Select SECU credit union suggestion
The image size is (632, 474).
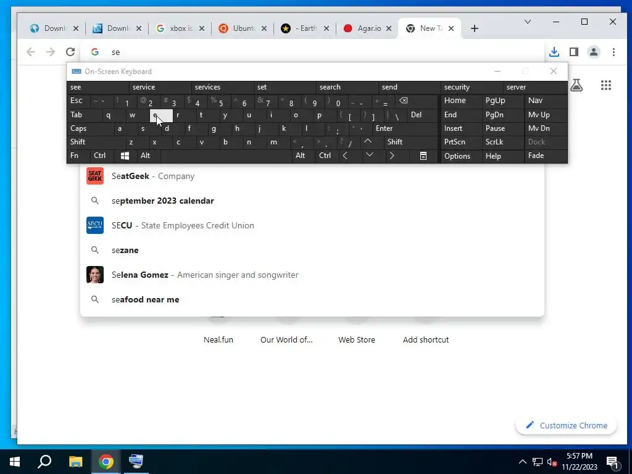click(x=312, y=225)
